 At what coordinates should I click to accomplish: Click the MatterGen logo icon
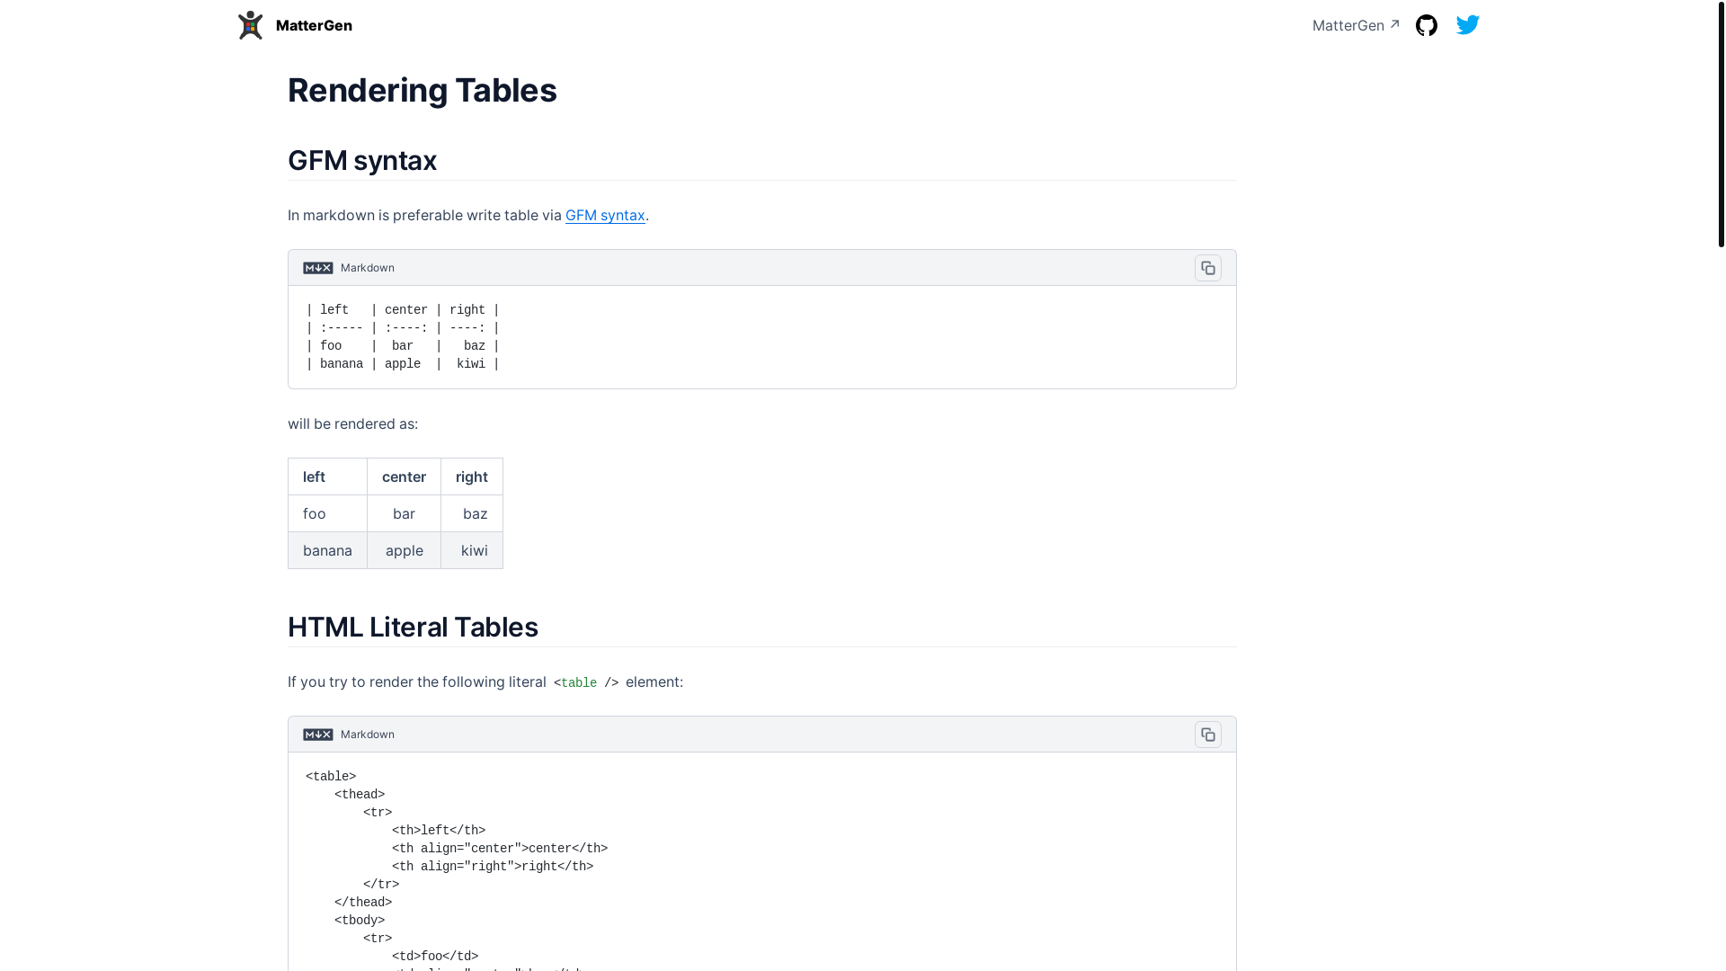[251, 25]
